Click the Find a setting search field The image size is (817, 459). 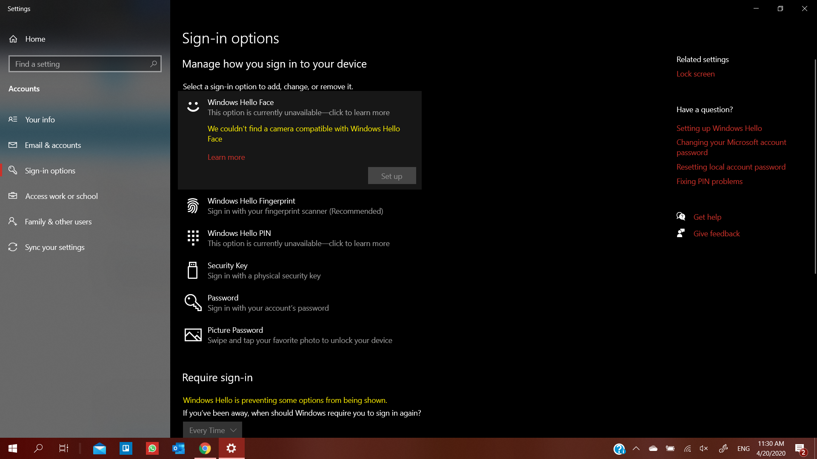tap(79, 64)
